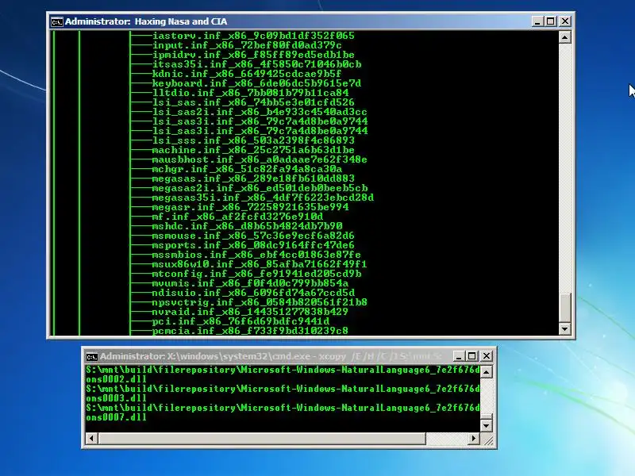Minimize the Haxing Nasa and CIA window
Screen dimensions: 635x476
(x=537, y=21)
